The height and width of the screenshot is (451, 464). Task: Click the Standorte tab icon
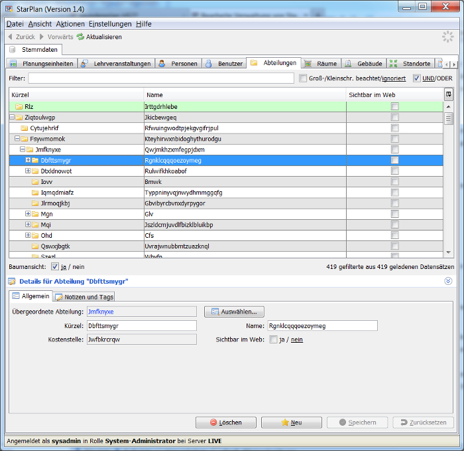pyautogui.click(x=393, y=64)
